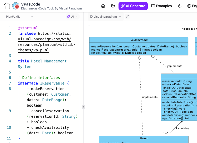Click '+ cancelReservation' in the code editor
Screen dimensions: 197x143
click(x=48, y=111)
